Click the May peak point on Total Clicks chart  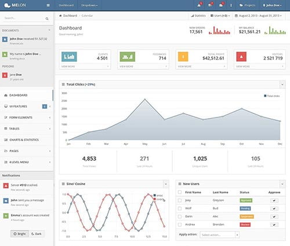[x=145, y=99]
